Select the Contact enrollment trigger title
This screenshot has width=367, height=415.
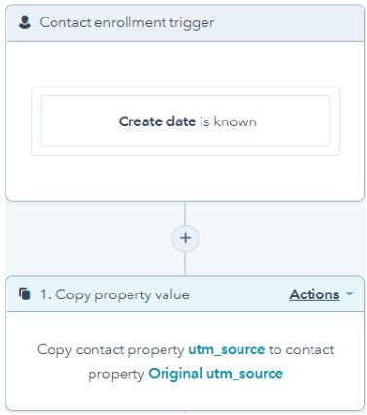point(127,23)
